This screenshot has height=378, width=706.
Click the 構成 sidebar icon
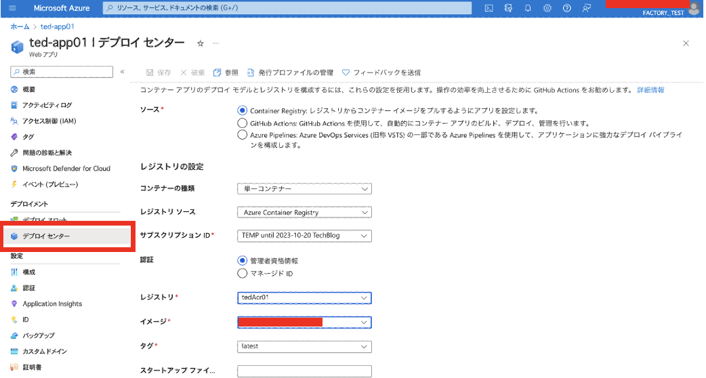(x=14, y=272)
